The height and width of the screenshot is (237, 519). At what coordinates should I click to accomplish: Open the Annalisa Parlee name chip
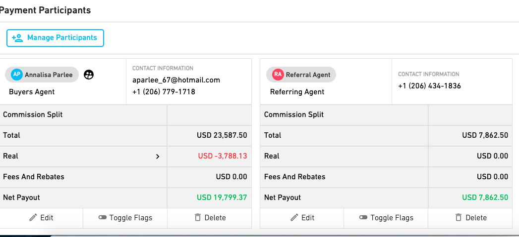42,75
